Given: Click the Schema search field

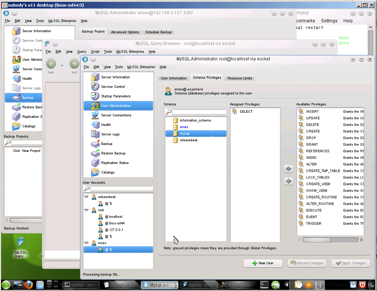Looking at the screenshot, I should [199, 112].
